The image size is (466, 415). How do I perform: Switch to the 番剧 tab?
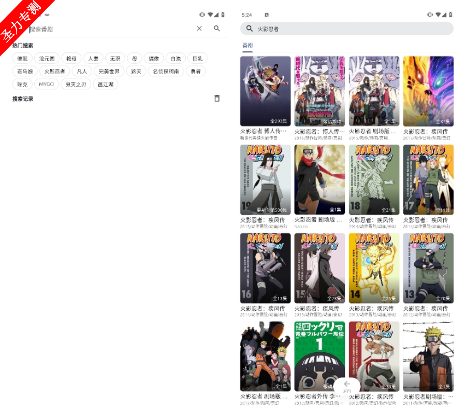pyautogui.click(x=247, y=45)
